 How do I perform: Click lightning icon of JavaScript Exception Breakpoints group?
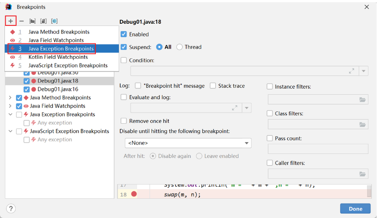[x=26, y=131]
